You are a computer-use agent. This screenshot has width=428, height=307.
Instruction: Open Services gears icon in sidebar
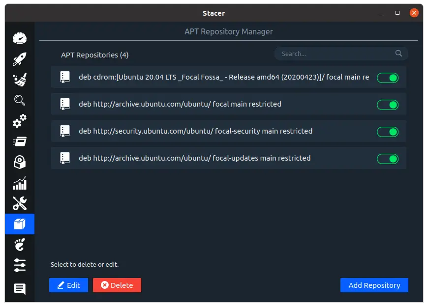(x=20, y=121)
